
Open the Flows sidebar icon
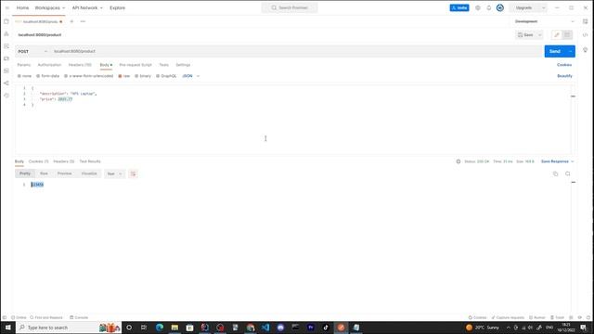(x=6, y=83)
